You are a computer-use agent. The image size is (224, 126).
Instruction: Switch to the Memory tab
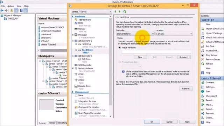(x=52, y=123)
